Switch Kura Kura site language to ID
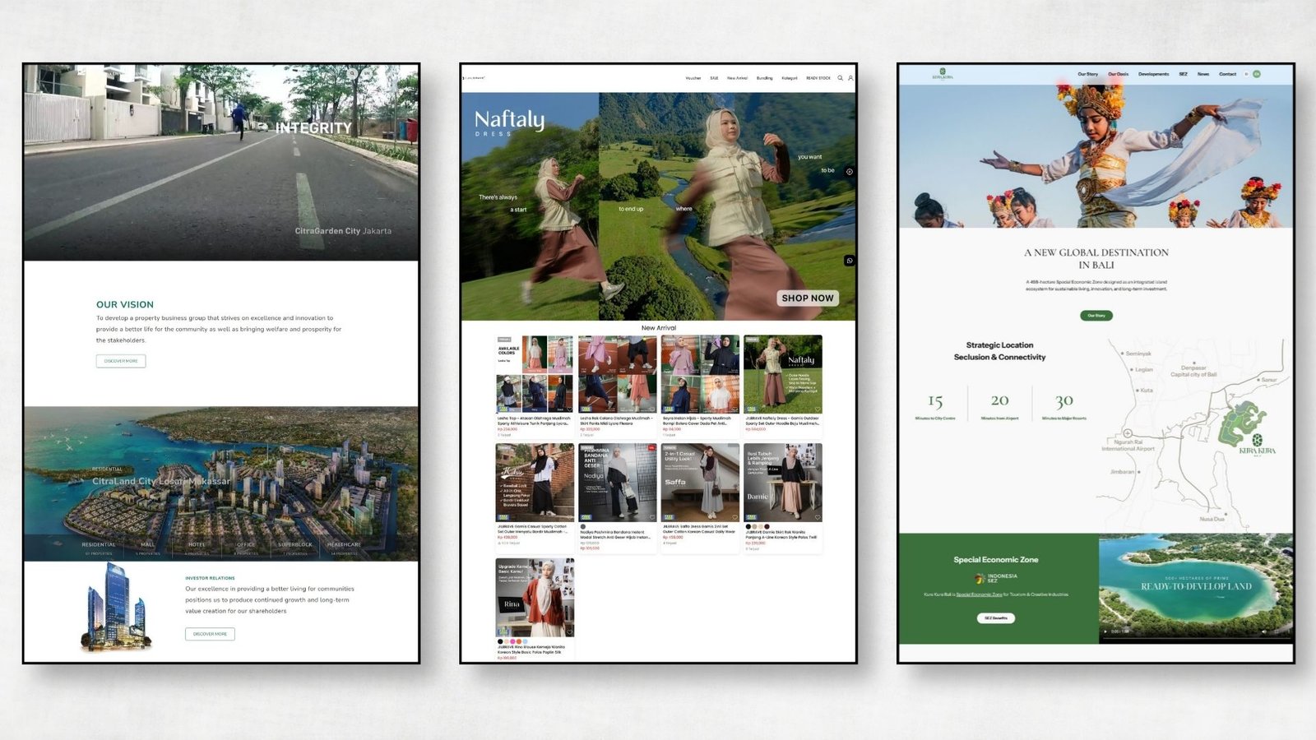Image resolution: width=1316 pixels, height=740 pixels. 1246,74
